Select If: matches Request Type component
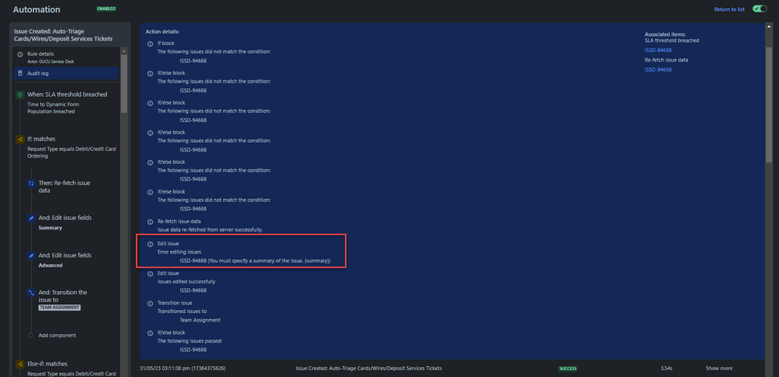This screenshot has width=779, height=377. point(66,147)
